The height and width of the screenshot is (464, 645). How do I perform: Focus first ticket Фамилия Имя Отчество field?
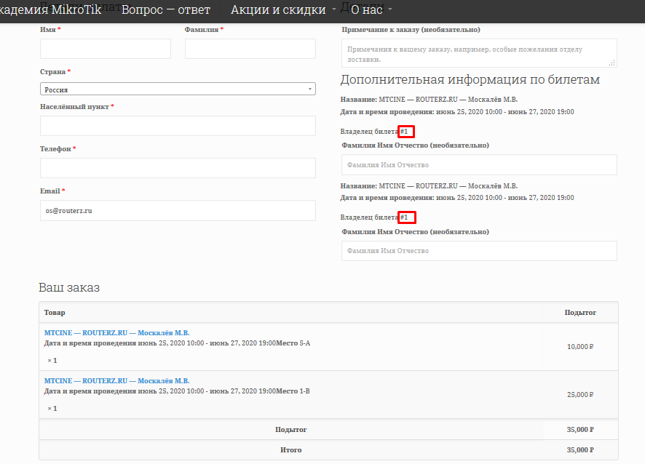click(478, 164)
